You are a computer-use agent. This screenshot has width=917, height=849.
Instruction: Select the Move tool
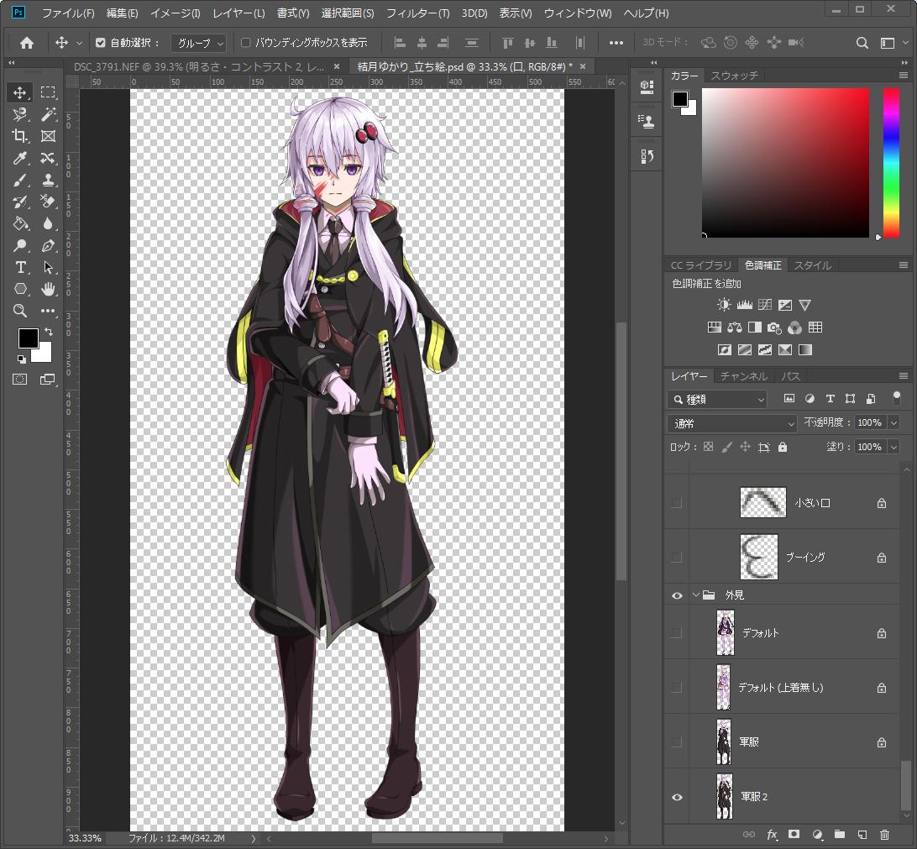(19, 92)
